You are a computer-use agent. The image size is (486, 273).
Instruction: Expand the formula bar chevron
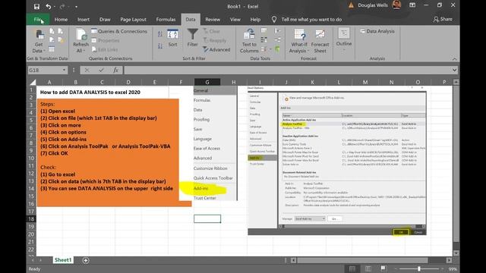454,71
